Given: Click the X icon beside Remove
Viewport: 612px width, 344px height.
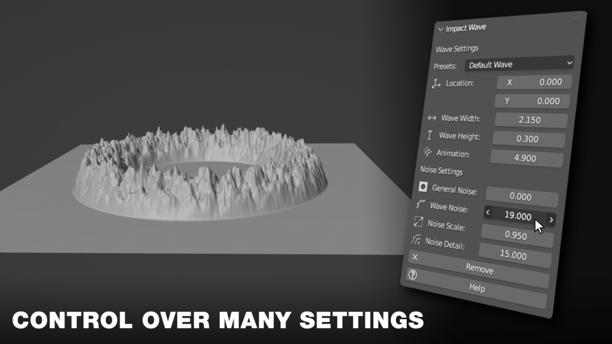Looking at the screenshot, I should tap(415, 257).
